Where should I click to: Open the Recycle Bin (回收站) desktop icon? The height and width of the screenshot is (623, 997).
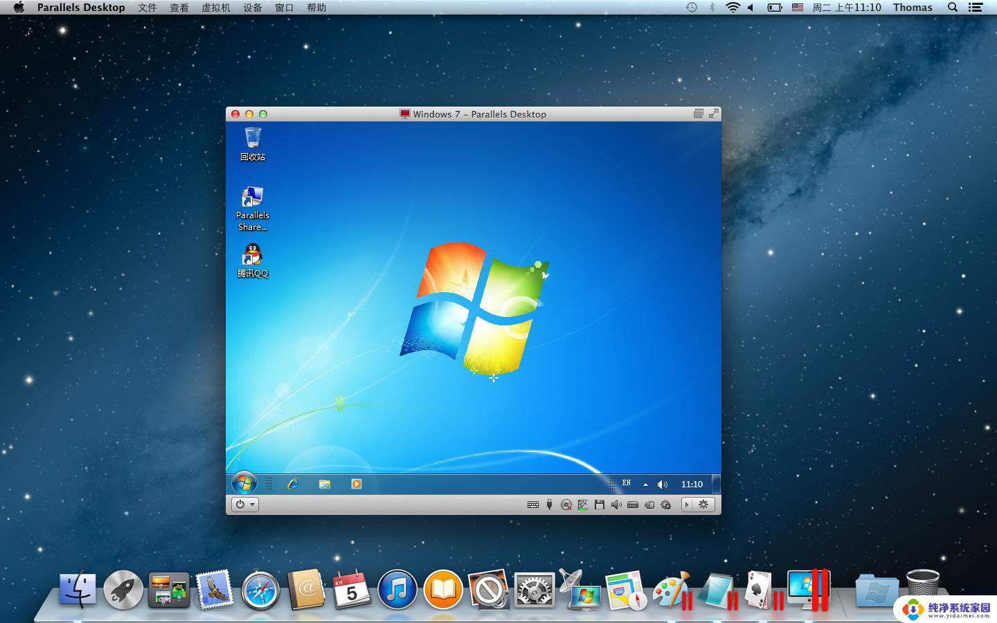pyautogui.click(x=253, y=144)
